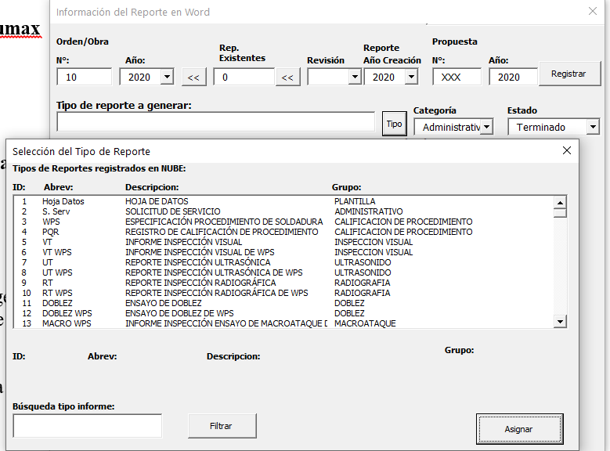
Task: Click the Filtrar button
Action: pos(222,426)
